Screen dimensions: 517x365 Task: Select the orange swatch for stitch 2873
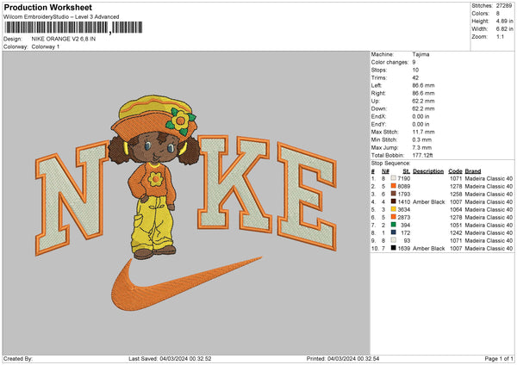tap(394, 217)
